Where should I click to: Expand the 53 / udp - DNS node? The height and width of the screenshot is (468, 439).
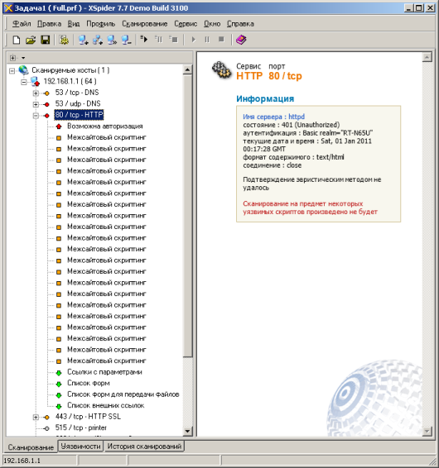36,104
